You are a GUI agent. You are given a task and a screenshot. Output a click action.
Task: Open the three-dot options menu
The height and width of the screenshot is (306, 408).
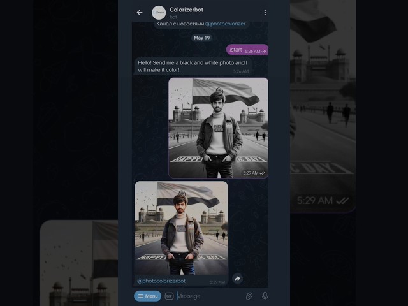pos(265,13)
